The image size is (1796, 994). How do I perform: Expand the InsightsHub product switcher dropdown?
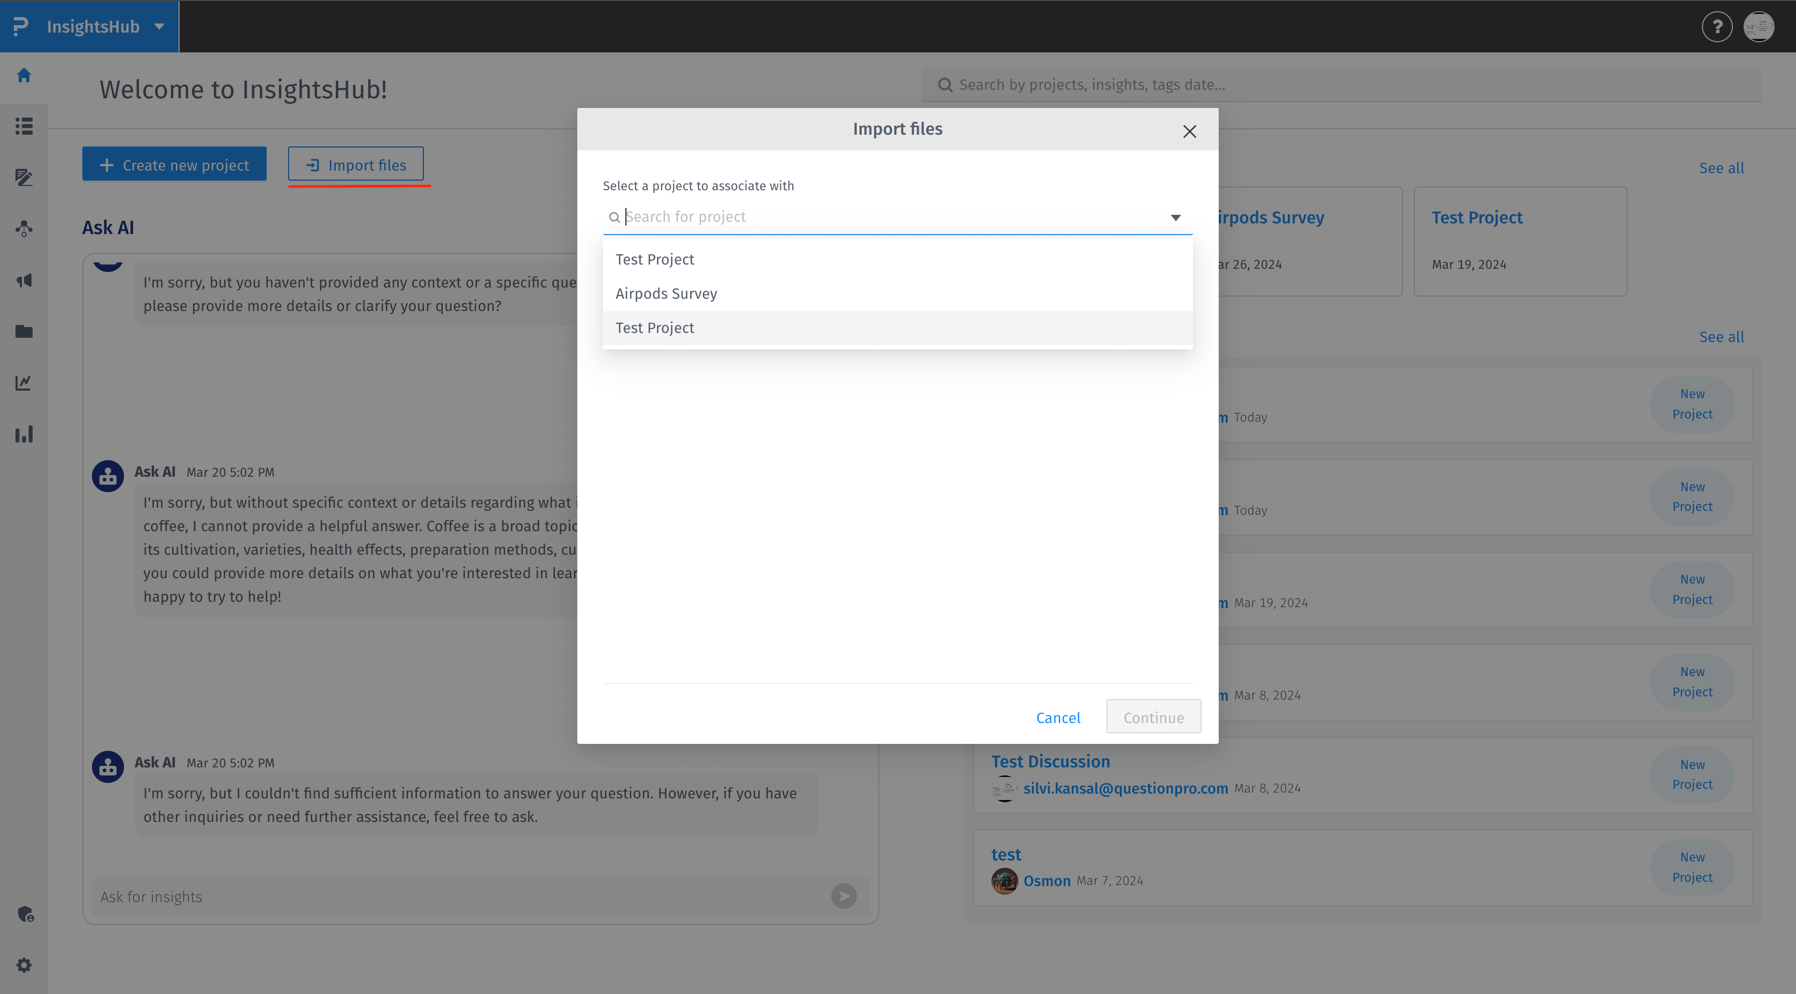pyautogui.click(x=160, y=27)
